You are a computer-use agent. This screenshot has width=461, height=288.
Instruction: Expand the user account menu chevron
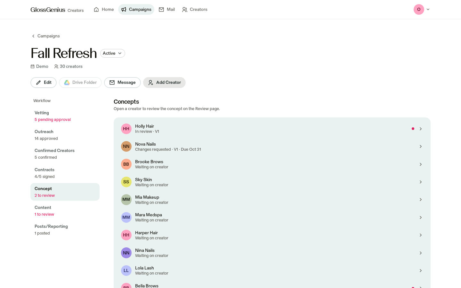pyautogui.click(x=428, y=10)
